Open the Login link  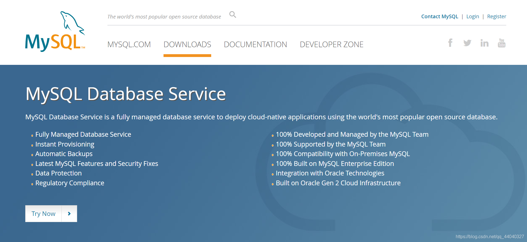(x=473, y=17)
